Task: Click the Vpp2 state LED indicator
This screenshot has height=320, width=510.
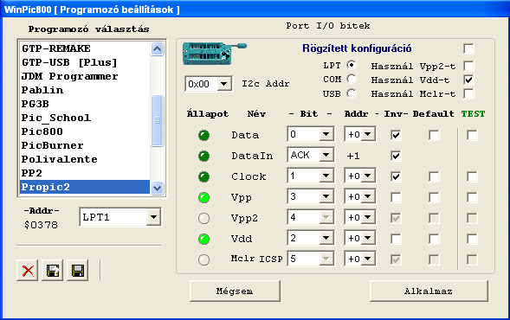Action: 204,218
